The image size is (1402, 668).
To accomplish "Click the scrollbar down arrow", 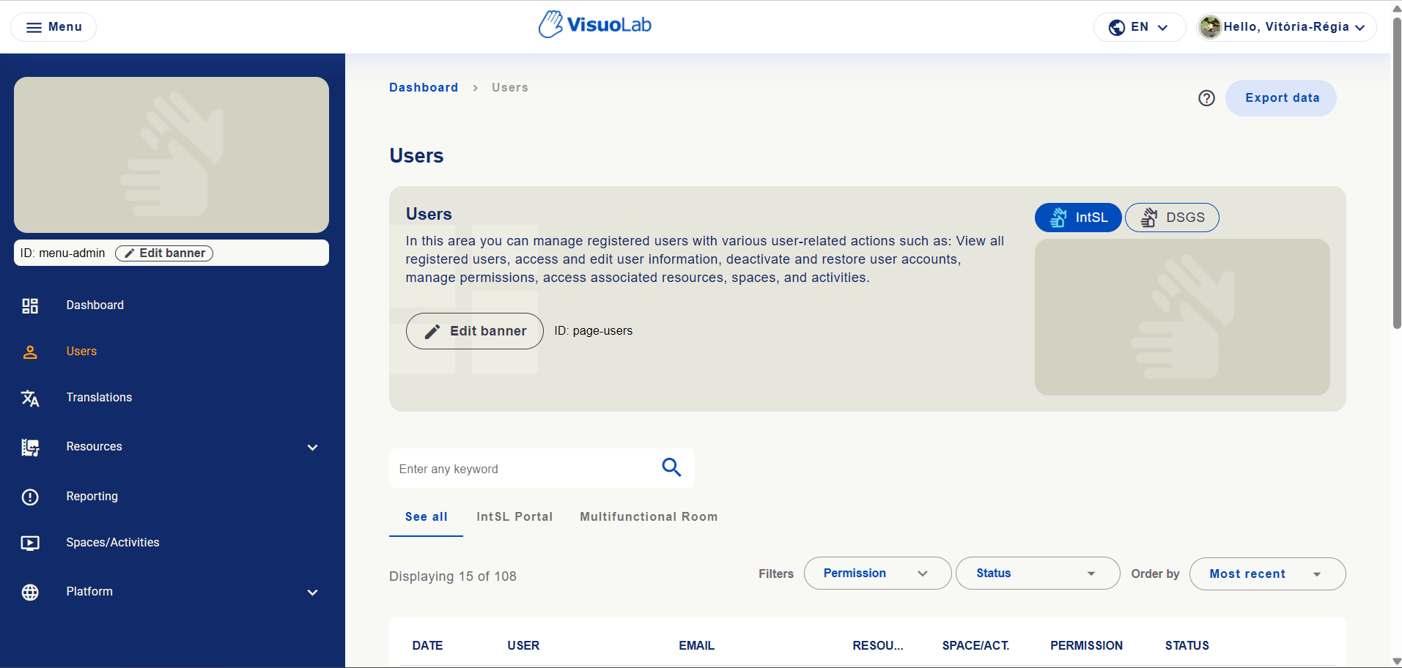I will (1396, 661).
